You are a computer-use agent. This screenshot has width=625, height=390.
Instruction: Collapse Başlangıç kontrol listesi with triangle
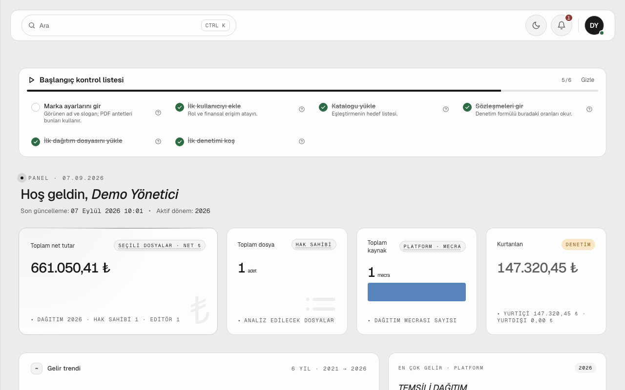[x=32, y=80]
